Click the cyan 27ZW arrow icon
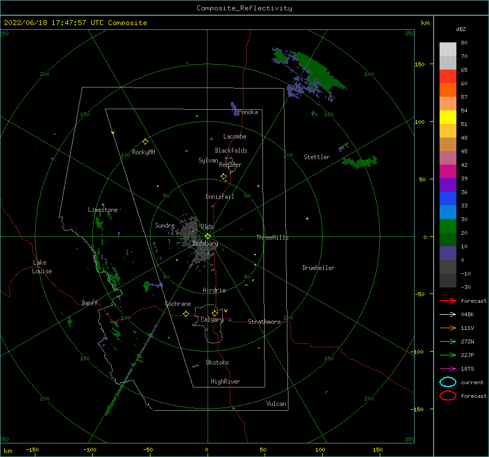 (448, 342)
